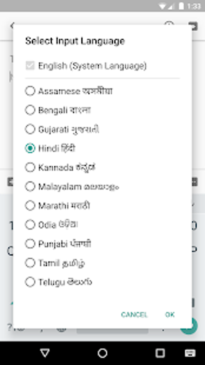The height and width of the screenshot is (365, 205).
Task: Select Tamil as input language
Action: [x=30, y=263]
